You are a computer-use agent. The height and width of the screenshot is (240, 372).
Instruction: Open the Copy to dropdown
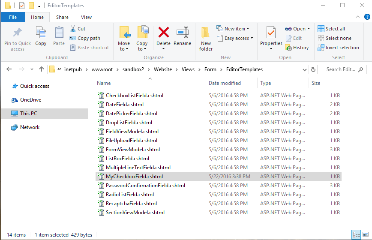142,39
